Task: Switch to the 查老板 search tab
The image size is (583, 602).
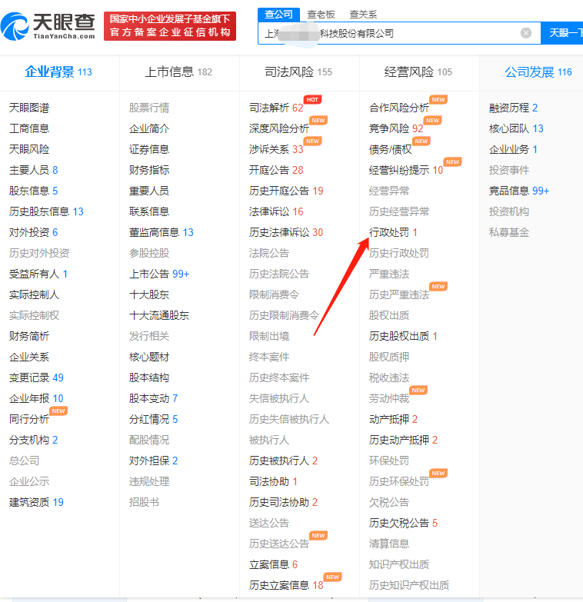Action: 321,14
